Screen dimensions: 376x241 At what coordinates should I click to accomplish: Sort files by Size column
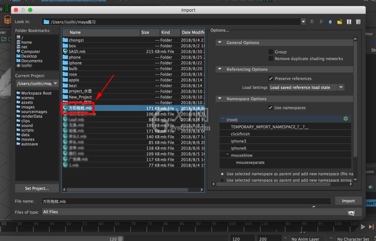[x=150, y=32]
